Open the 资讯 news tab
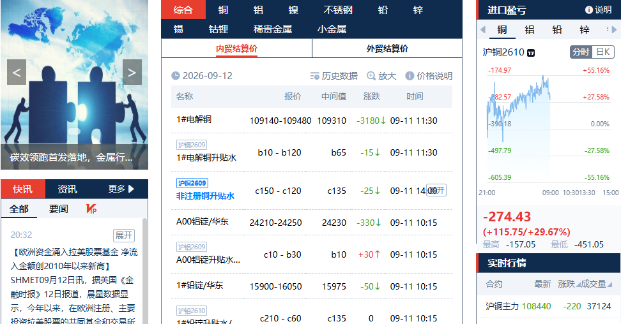621x324 pixels. click(x=67, y=189)
